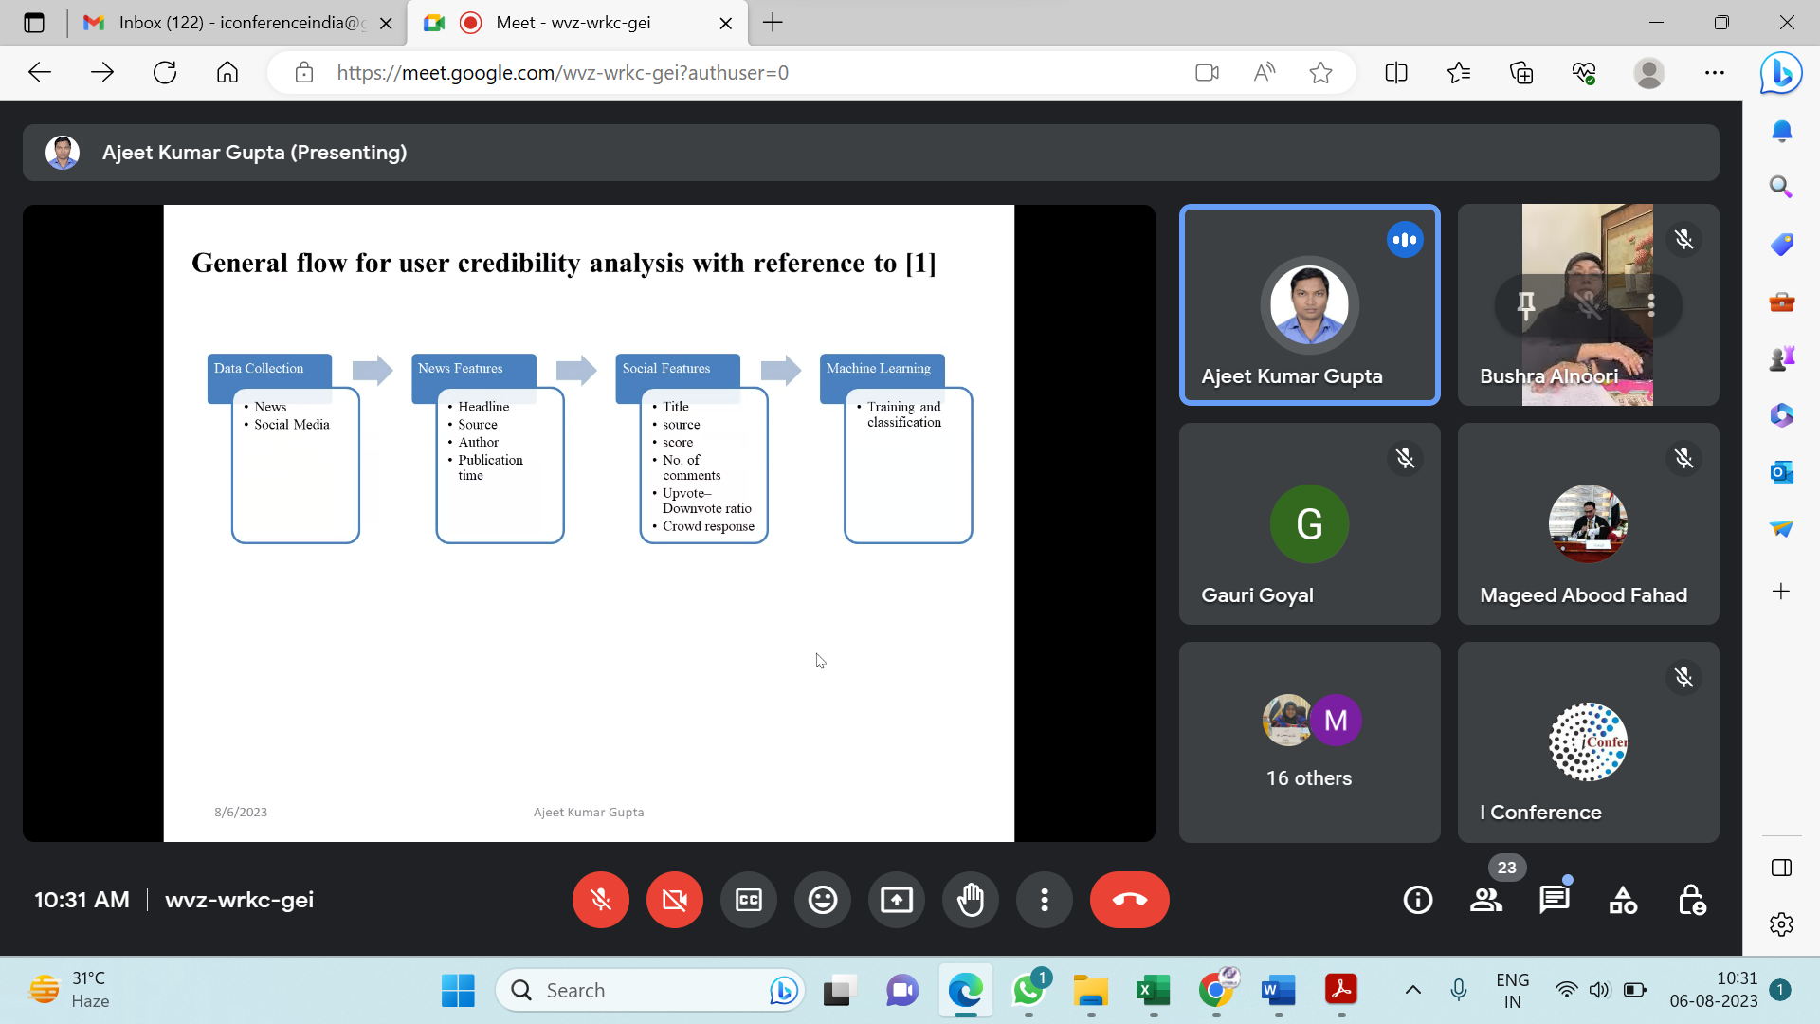Open the sidebar search tool
1820x1024 pixels.
(x=1781, y=188)
